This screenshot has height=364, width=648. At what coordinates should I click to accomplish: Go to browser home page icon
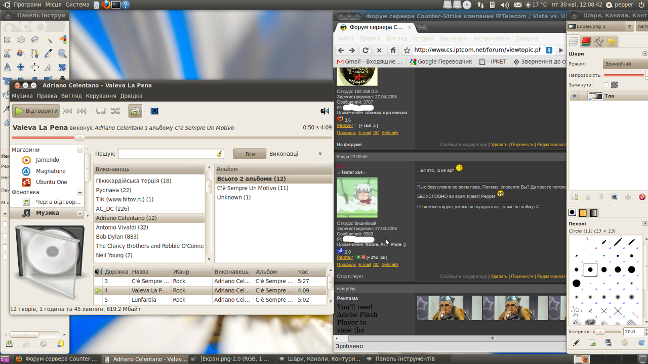(x=393, y=50)
